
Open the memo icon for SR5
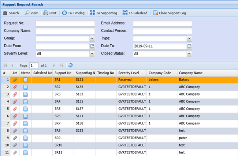point(25,108)
